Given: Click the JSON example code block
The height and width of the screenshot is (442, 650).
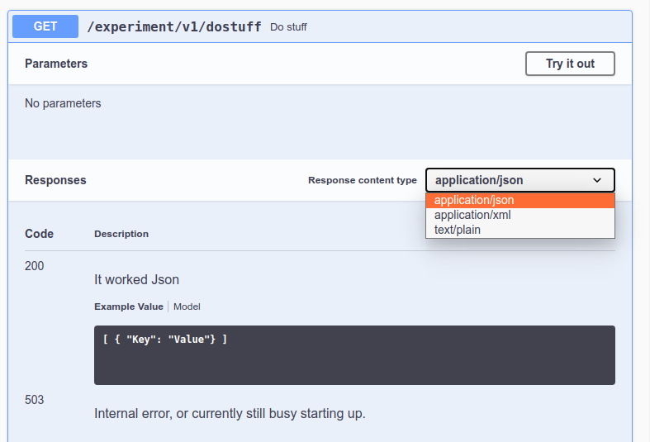Looking at the screenshot, I should (354, 355).
